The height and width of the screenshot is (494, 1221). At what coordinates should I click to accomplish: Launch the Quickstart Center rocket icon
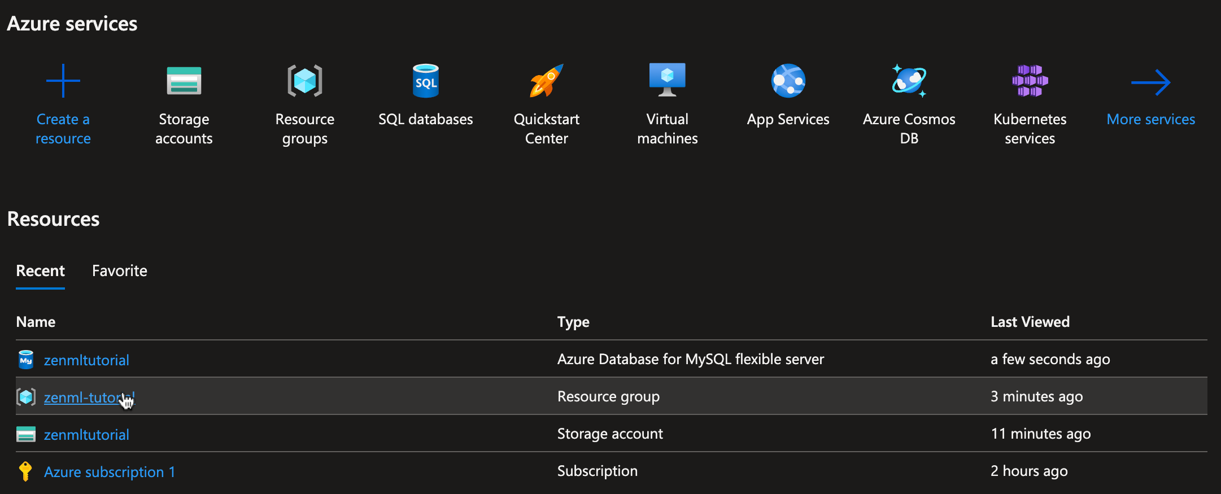[x=547, y=81]
